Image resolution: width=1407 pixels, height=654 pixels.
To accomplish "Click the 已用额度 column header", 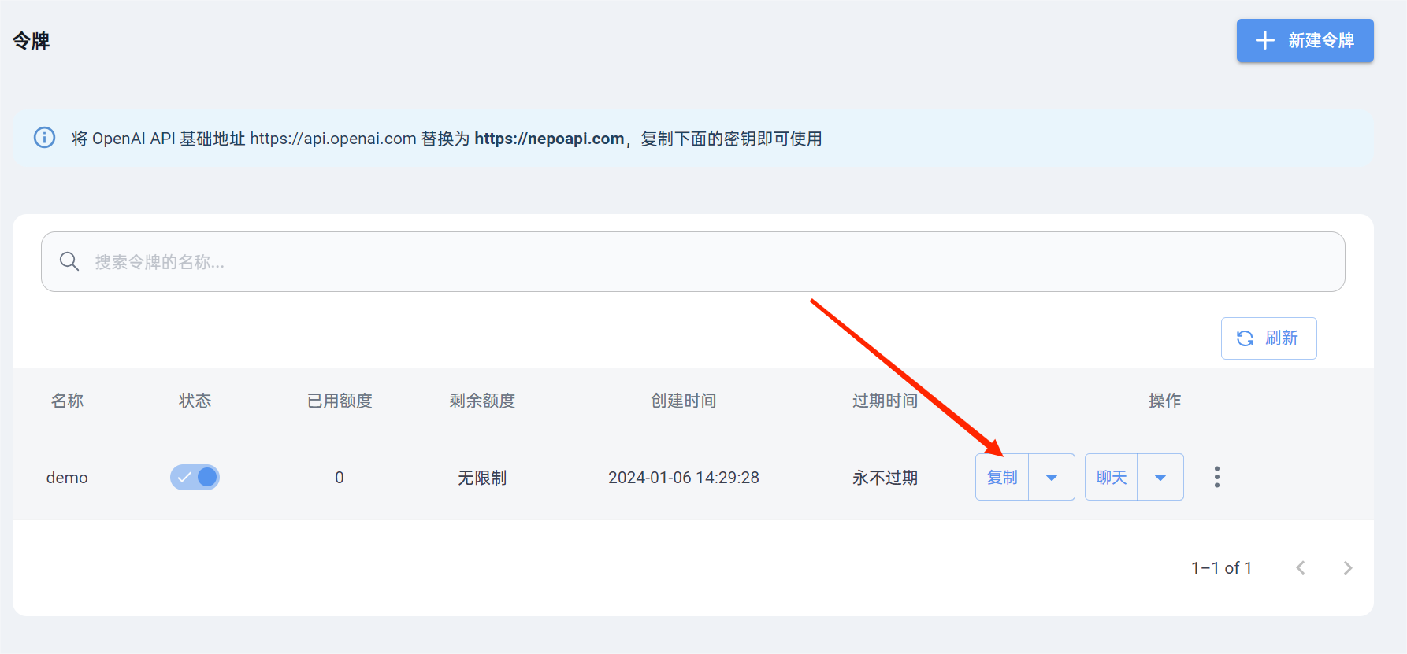I will tap(340, 401).
